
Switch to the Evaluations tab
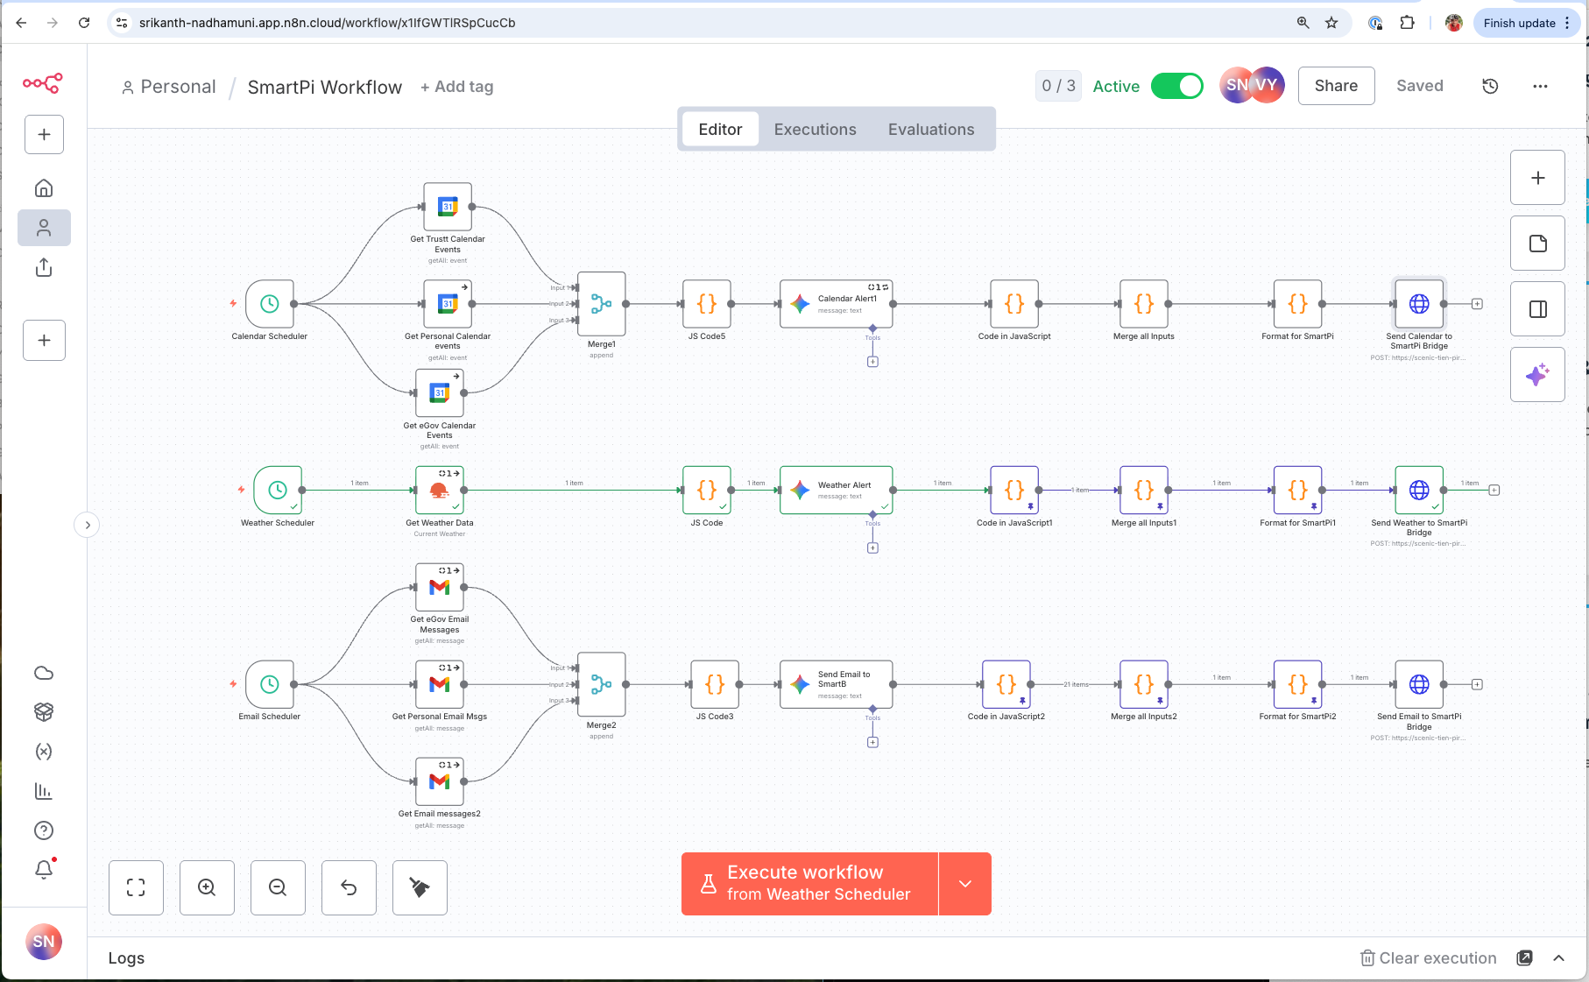point(931,129)
